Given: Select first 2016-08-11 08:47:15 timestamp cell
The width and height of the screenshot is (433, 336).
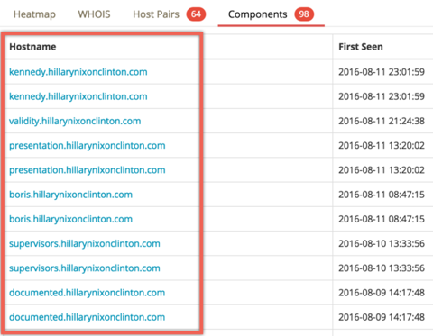Looking at the screenshot, I should [x=382, y=195].
